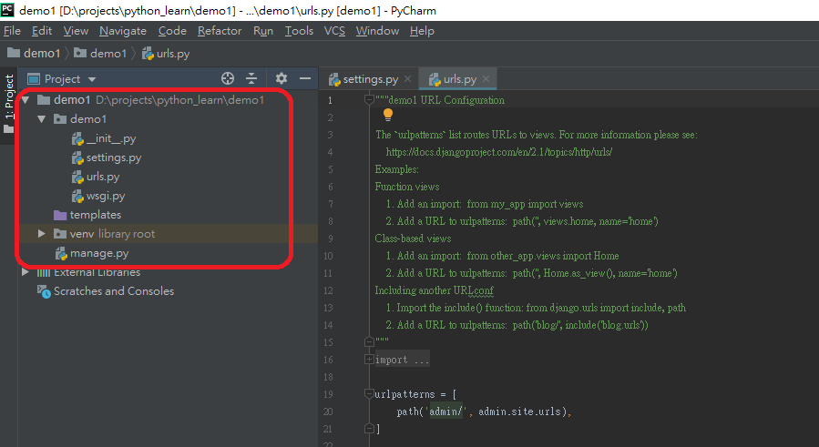Click the 'Class-based views' docstring line
This screenshot has width=819, height=447.
(414, 239)
